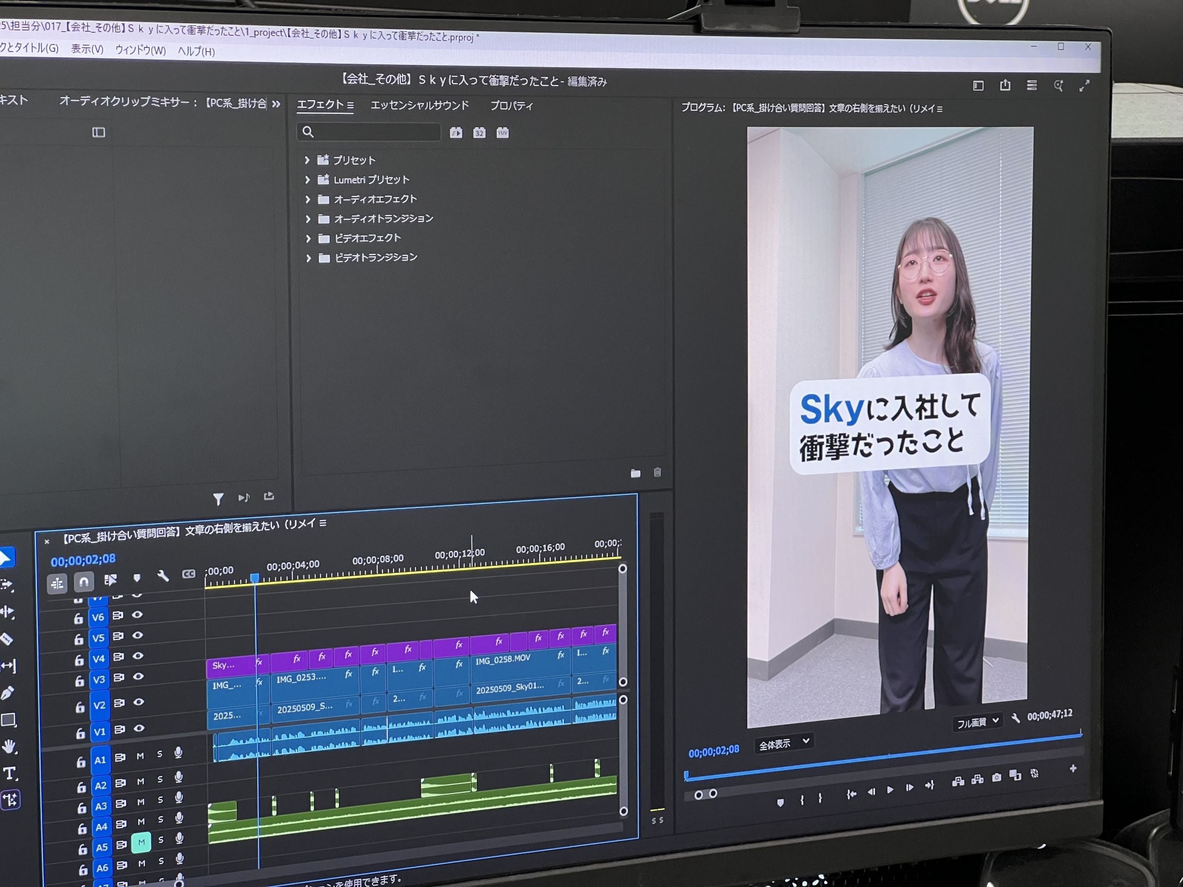Screen dimensions: 1183x887
Task: Go to Out point button
Action: click(x=930, y=785)
